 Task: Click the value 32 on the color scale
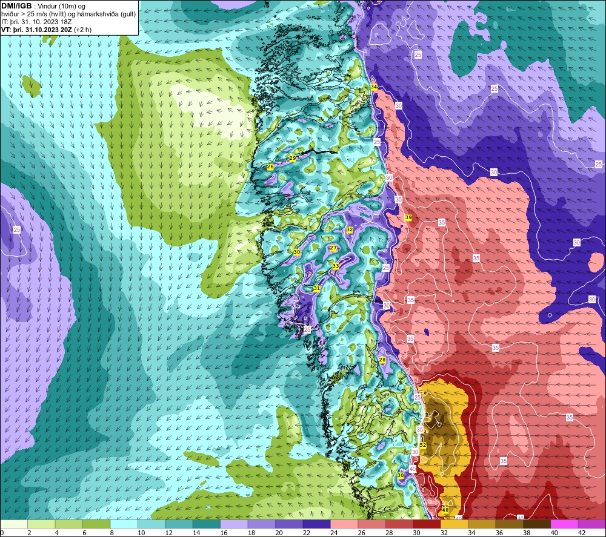point(444,533)
